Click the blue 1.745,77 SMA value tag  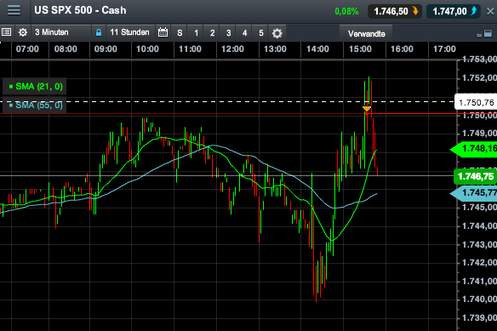click(x=474, y=193)
